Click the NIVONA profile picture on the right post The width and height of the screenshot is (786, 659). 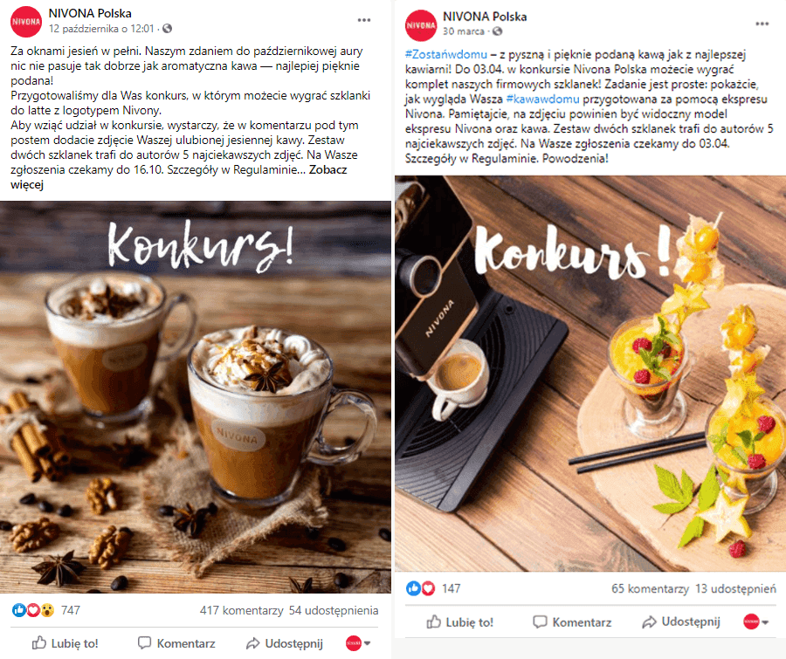pos(421,25)
